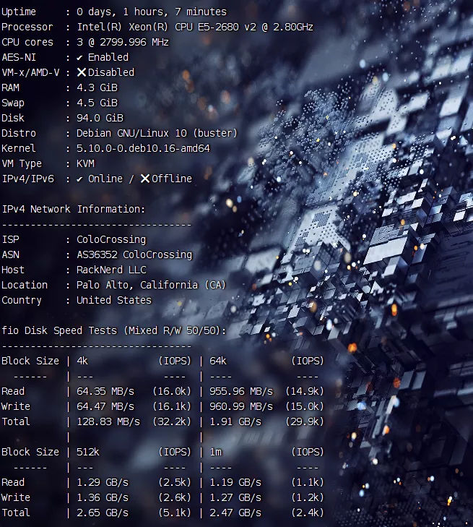The width and height of the screenshot is (473, 527).
Task: Click the 1m write speed '1.27 GB/s'
Action: pyautogui.click(x=235, y=497)
